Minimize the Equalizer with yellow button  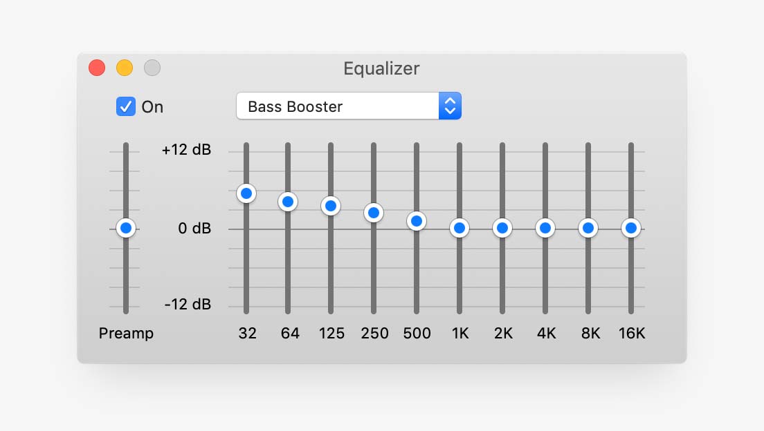pos(125,68)
